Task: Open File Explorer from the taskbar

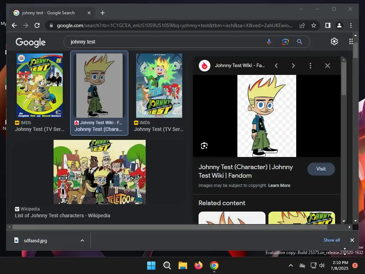Action: click(x=183, y=265)
